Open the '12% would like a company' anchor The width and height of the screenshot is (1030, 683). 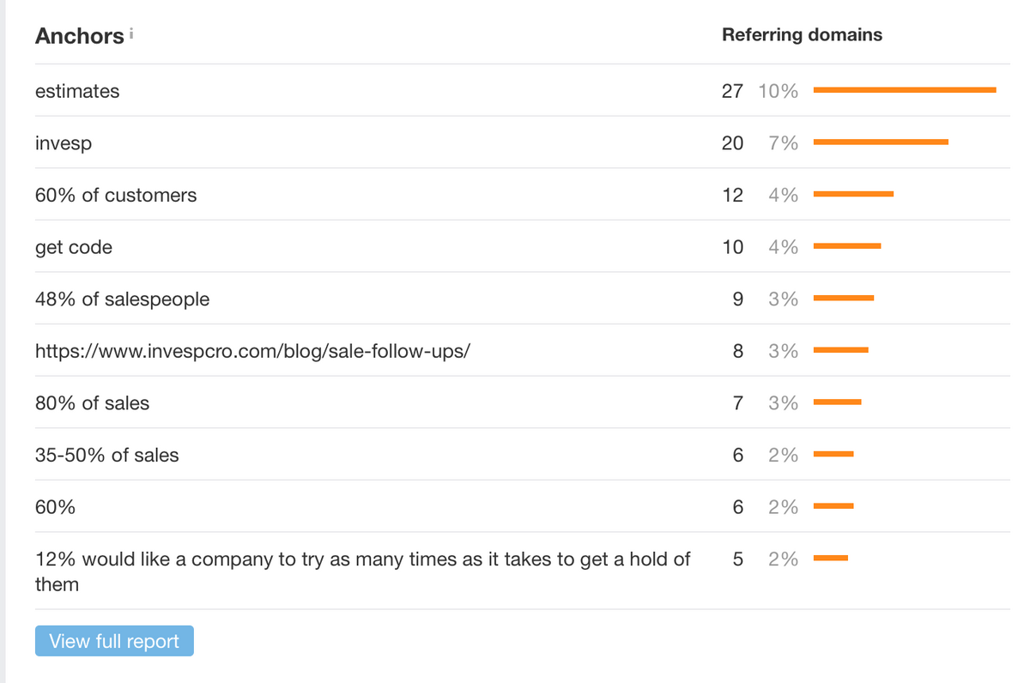click(x=362, y=560)
